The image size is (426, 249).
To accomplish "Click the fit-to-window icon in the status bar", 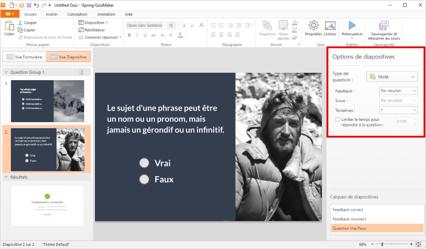I will click(419, 244).
